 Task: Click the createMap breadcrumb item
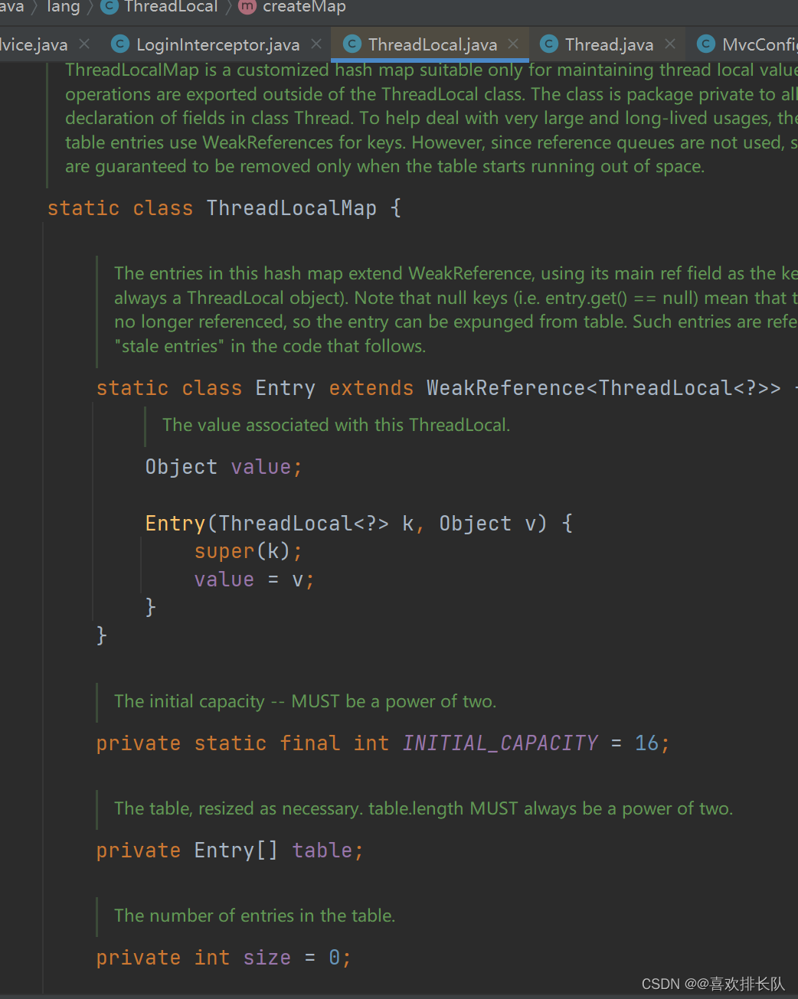point(304,8)
